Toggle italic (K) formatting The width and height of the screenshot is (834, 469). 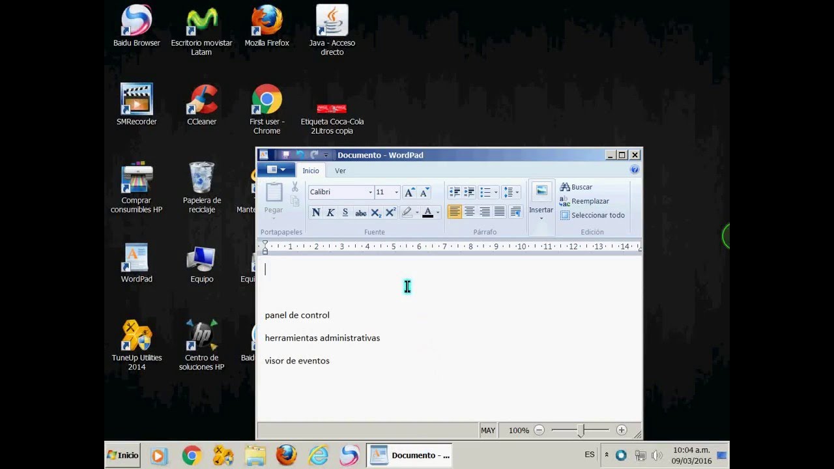[330, 212]
